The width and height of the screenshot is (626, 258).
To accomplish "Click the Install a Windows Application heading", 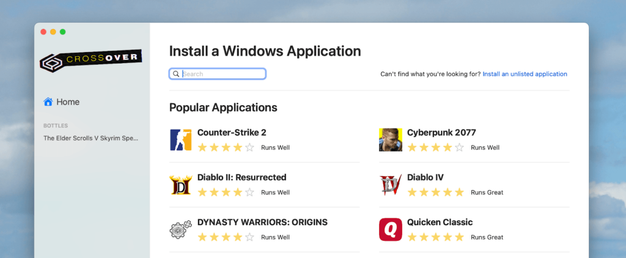I will (265, 51).
